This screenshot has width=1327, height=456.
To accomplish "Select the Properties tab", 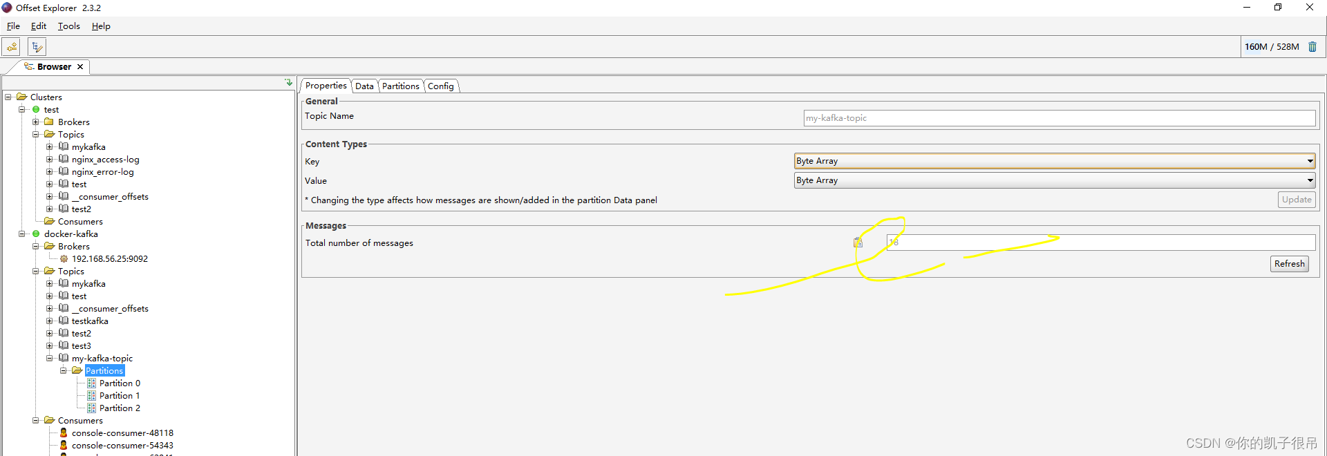I will tap(326, 86).
